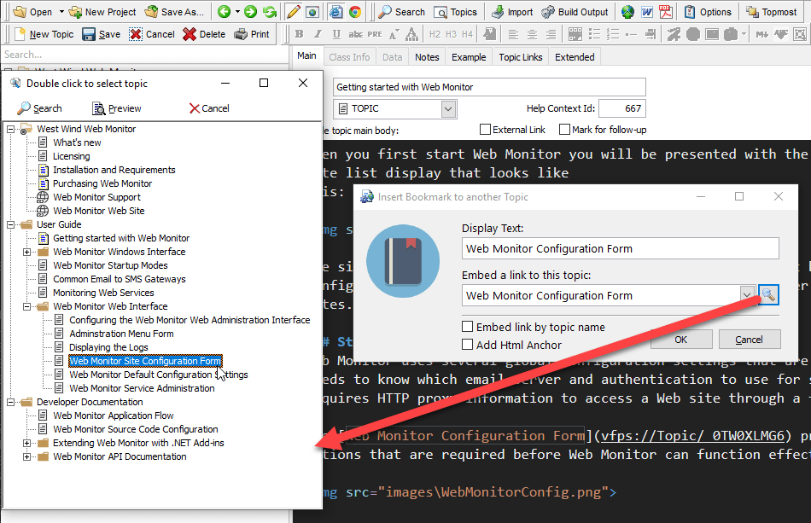This screenshot has height=523, width=811.
Task: Toggle Italic formatting icon
Action: [318, 34]
